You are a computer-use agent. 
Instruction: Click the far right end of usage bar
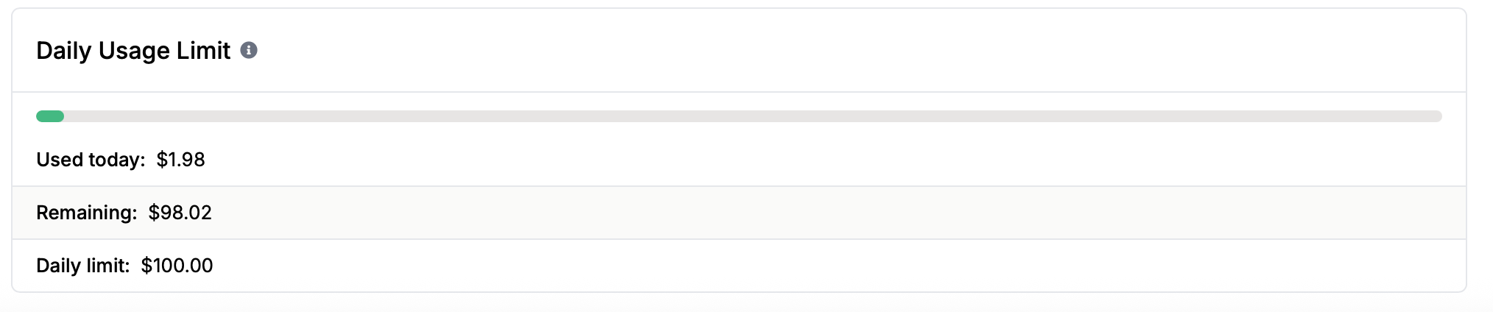click(1437, 116)
